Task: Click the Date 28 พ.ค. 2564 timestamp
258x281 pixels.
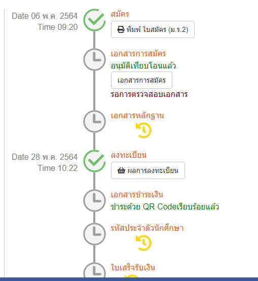Action: click(45, 157)
